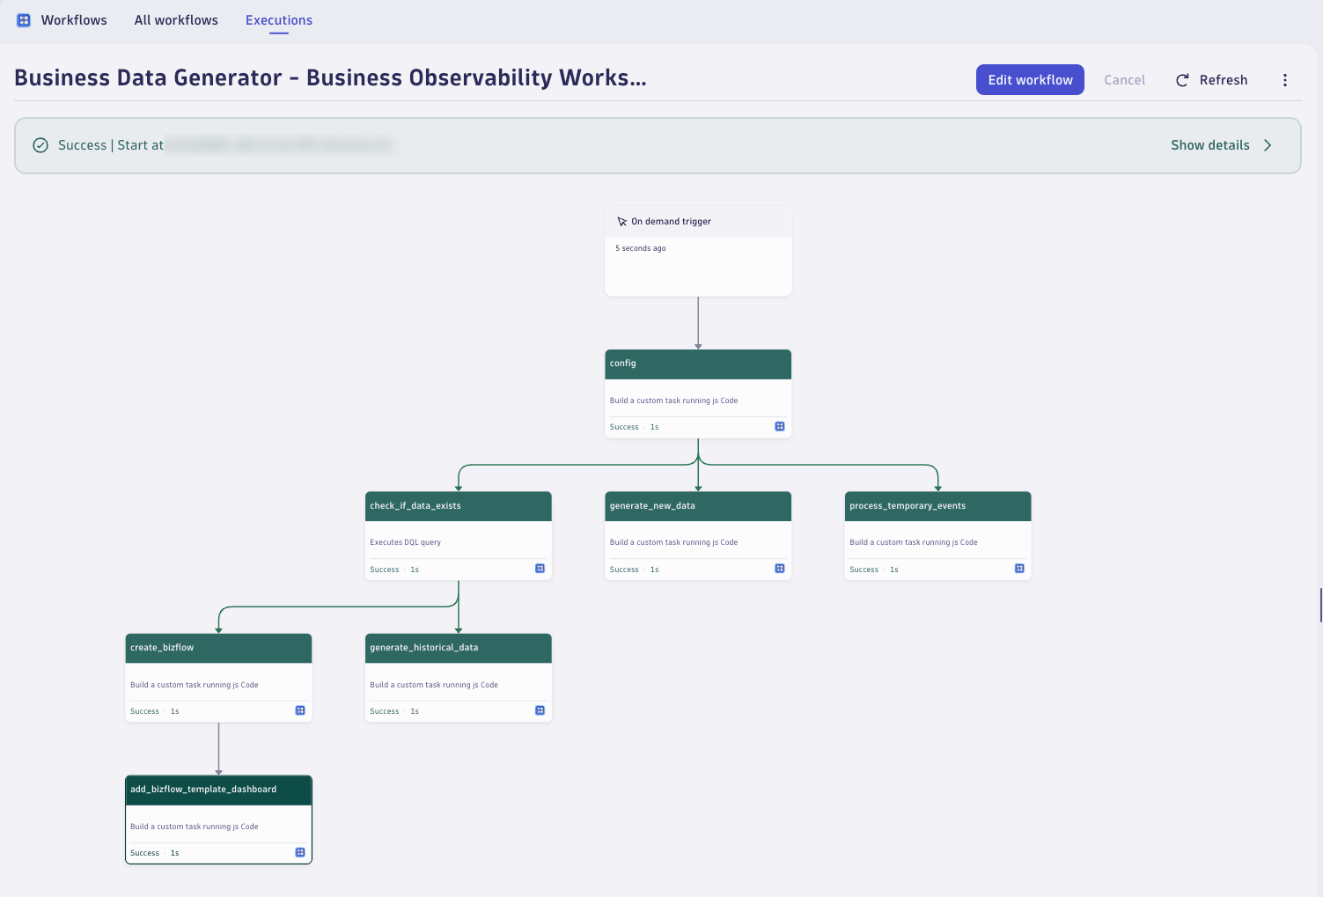This screenshot has width=1323, height=897.
Task: Refresh the execution view
Action: tap(1212, 80)
